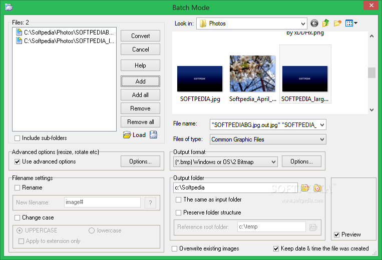Click the New filename input field
The width and height of the screenshot is (382, 260).
click(x=102, y=202)
